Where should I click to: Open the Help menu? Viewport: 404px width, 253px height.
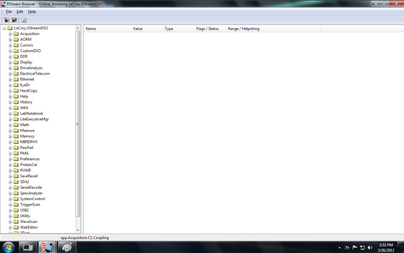[x=32, y=12]
